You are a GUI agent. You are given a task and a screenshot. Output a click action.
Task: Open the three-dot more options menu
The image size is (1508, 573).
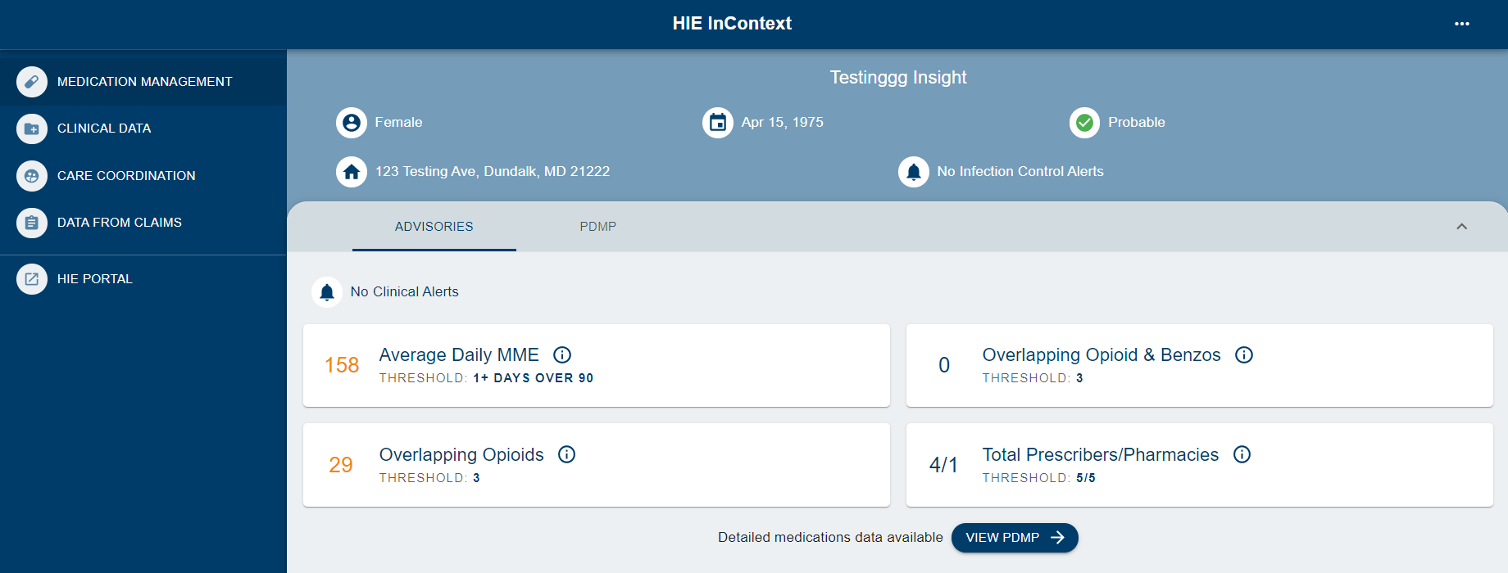click(1461, 24)
